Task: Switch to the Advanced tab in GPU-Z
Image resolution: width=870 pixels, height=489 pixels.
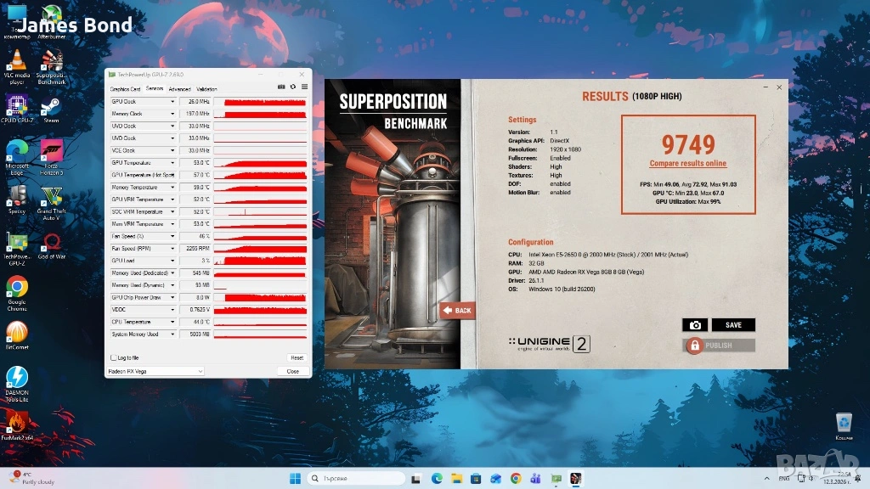Action: coord(179,88)
